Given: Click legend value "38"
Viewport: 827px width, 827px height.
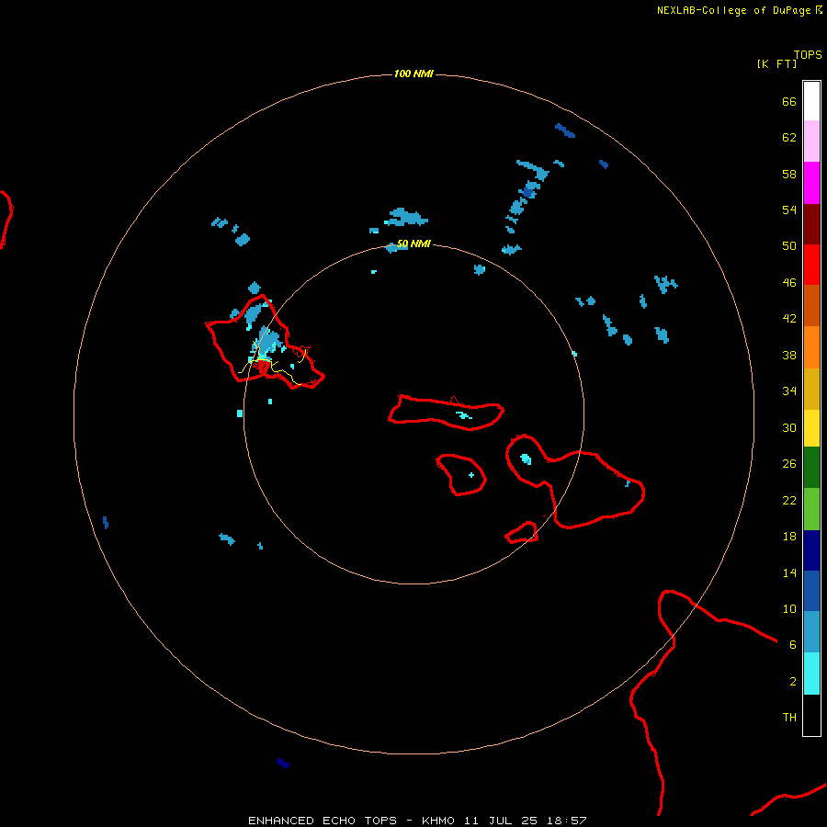Looking at the screenshot, I should 789,356.
